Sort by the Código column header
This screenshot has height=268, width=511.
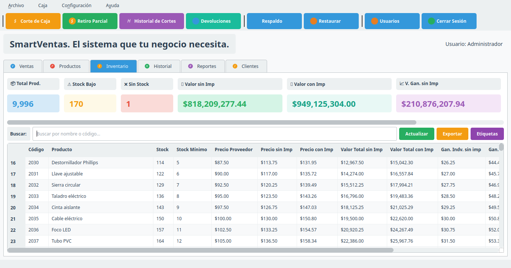pos(36,149)
